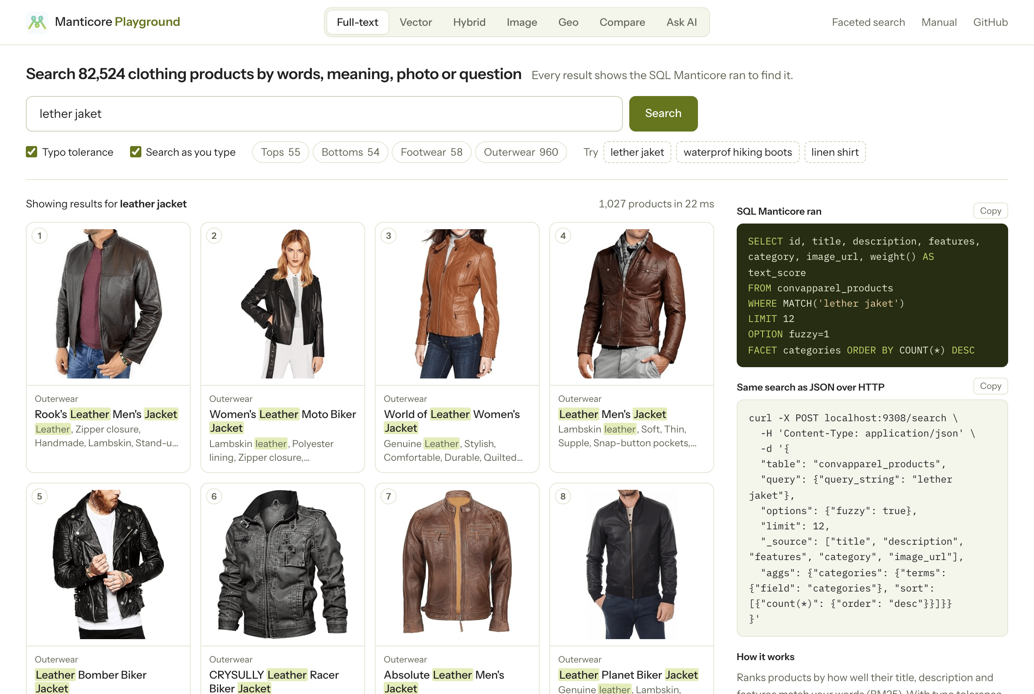Click the Manticore logo icon
The width and height of the screenshot is (1034, 694).
point(37,22)
